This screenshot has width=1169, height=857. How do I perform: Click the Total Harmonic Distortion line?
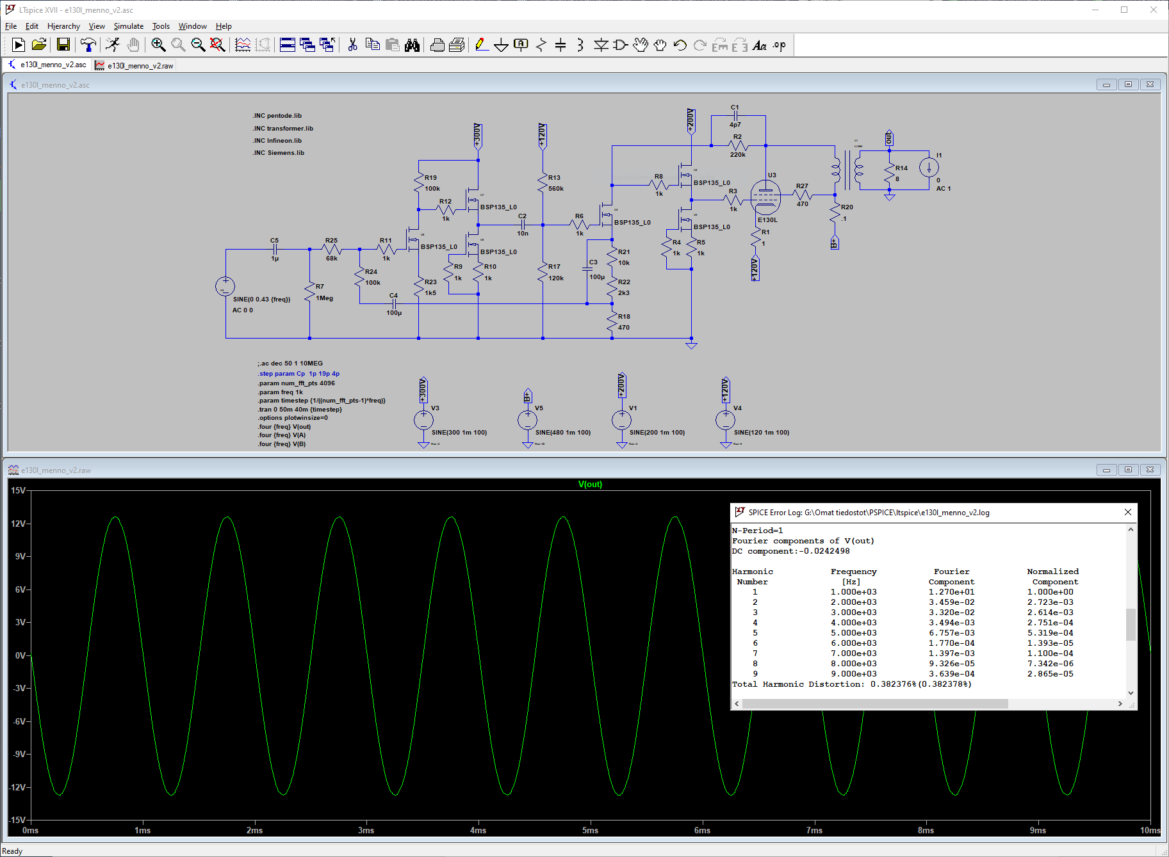[x=851, y=684]
